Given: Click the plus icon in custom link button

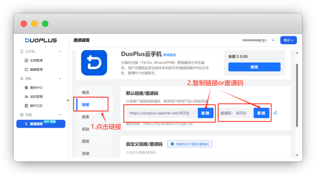Looking at the screenshot, I should pos(172,144).
